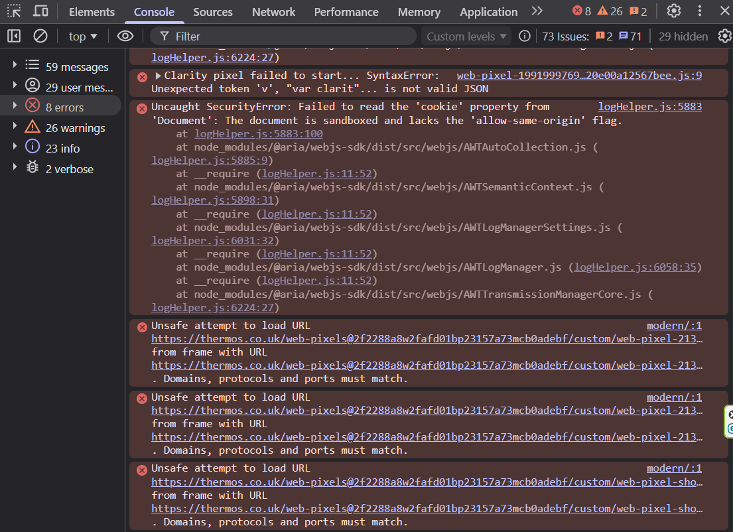Screen dimensions: 733x532
Task: Switch to the Network tab
Action: click(273, 12)
